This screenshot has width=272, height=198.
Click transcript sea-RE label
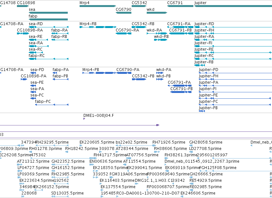[35, 37]
